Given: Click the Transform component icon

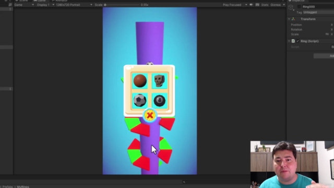Looking at the screenshot, I should click(293, 19).
